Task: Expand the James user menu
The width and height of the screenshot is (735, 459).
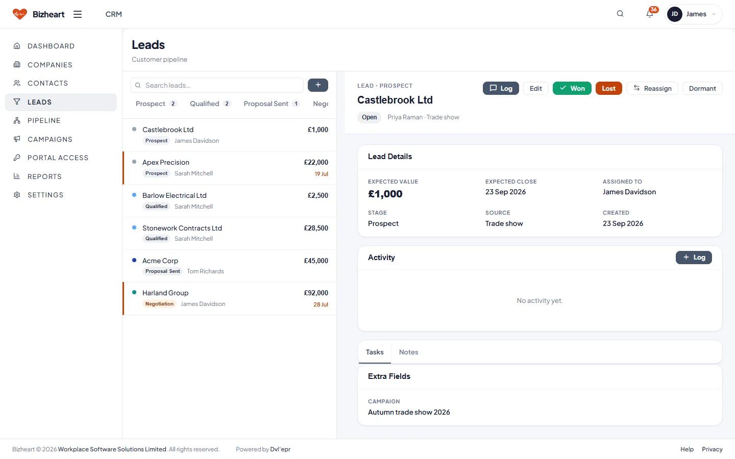Action: pos(694,14)
